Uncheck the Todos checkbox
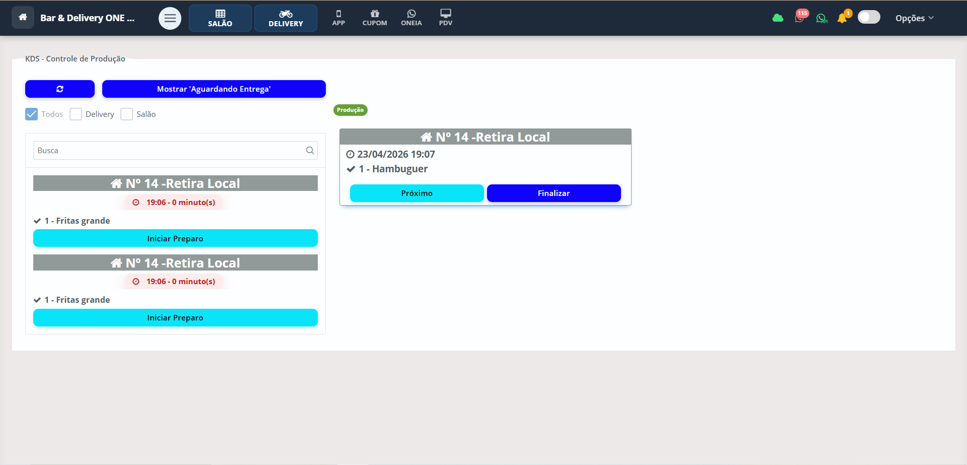The image size is (967, 465). (32, 114)
